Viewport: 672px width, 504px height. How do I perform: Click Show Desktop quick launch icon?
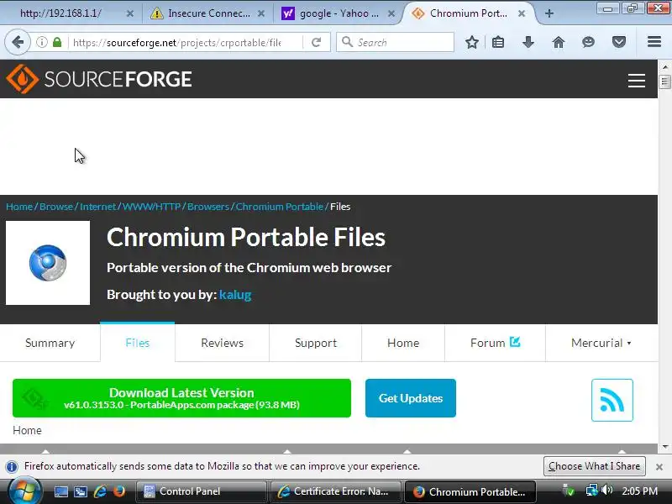coord(60,491)
